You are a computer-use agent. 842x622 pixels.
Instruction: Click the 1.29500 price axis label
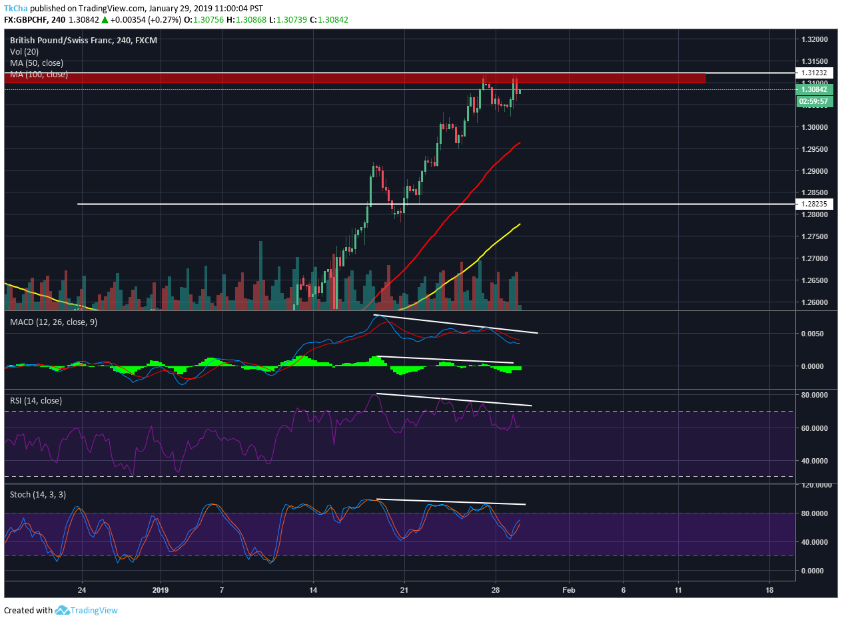pyautogui.click(x=815, y=149)
